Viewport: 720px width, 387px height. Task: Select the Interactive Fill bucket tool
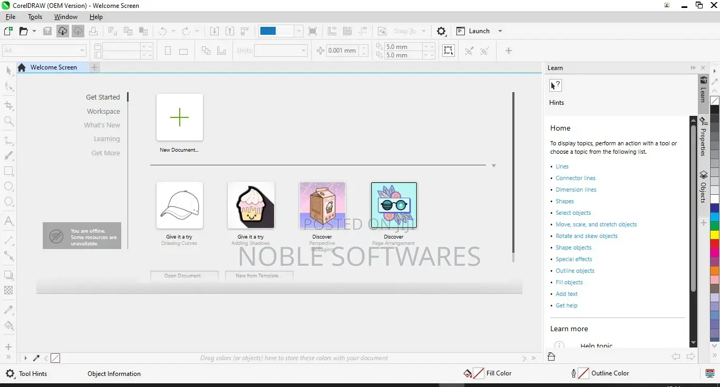(8, 325)
